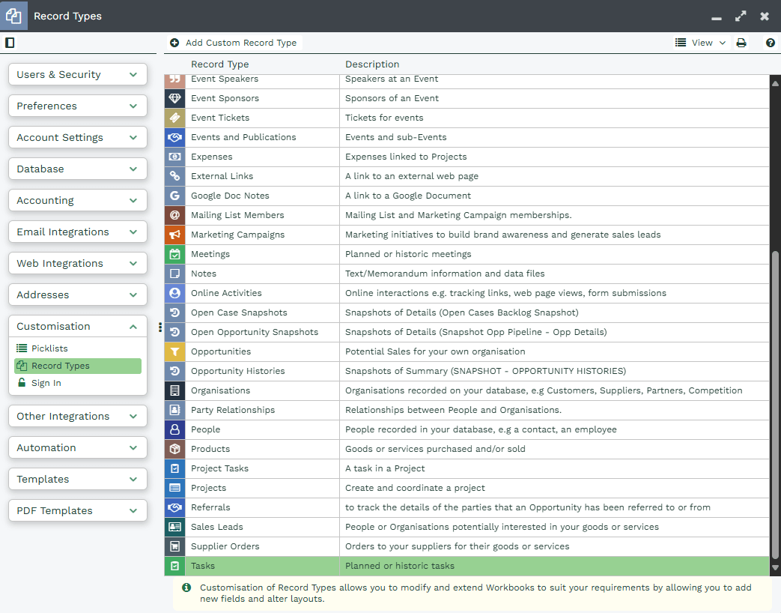Click the Opportunities funnel icon
The height and width of the screenshot is (613, 781).
coord(174,351)
